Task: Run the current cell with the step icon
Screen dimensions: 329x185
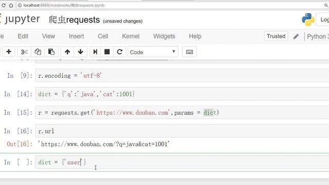Action: (95, 52)
